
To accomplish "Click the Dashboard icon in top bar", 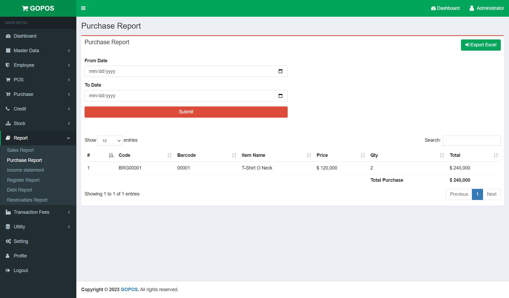I will (433, 8).
